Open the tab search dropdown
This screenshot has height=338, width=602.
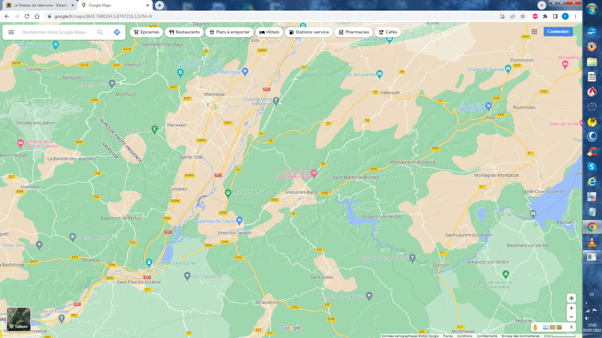542,5
